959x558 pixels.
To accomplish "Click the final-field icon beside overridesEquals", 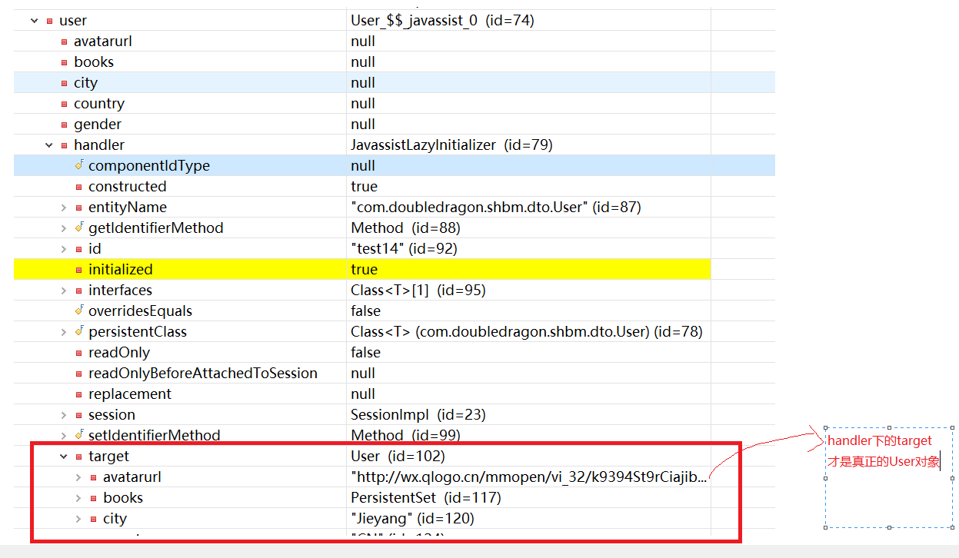I will 79,311.
